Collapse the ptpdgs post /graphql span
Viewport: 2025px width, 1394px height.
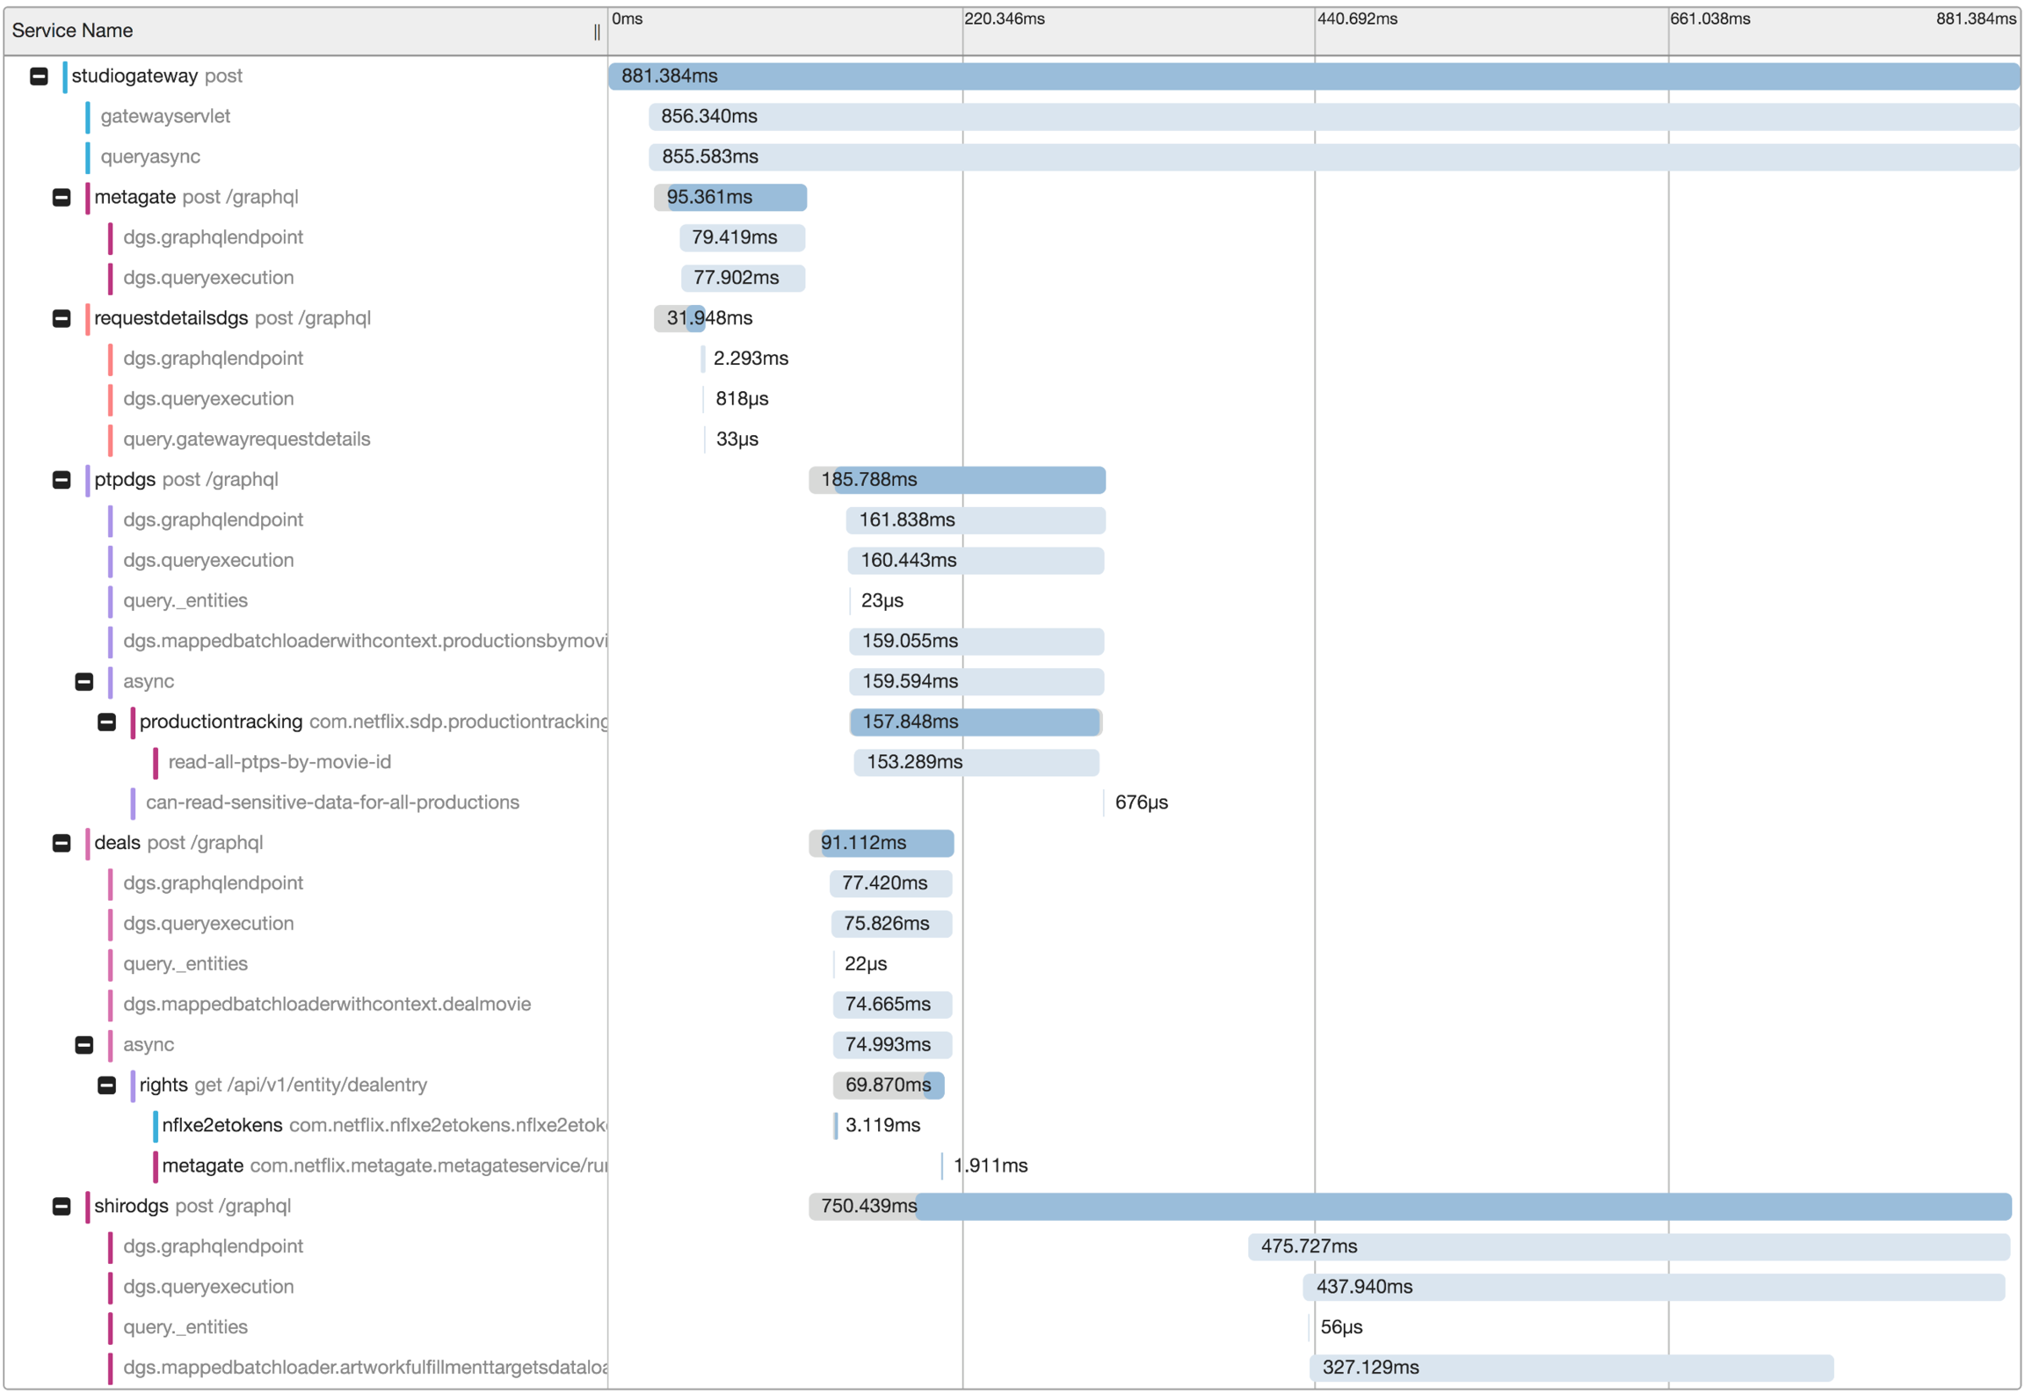62,480
